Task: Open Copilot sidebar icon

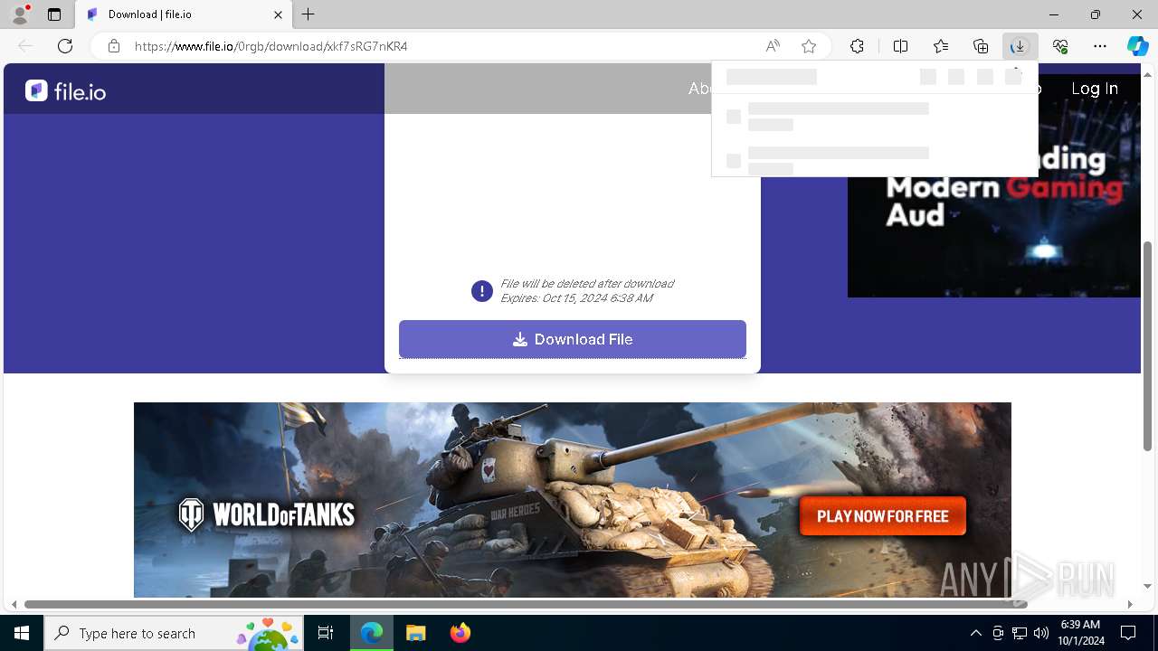Action: tap(1137, 46)
